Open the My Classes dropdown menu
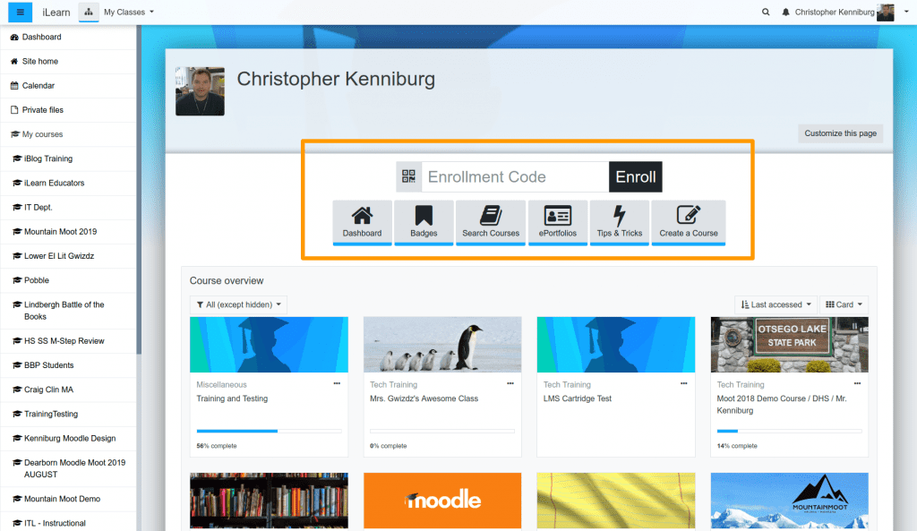 129,12
